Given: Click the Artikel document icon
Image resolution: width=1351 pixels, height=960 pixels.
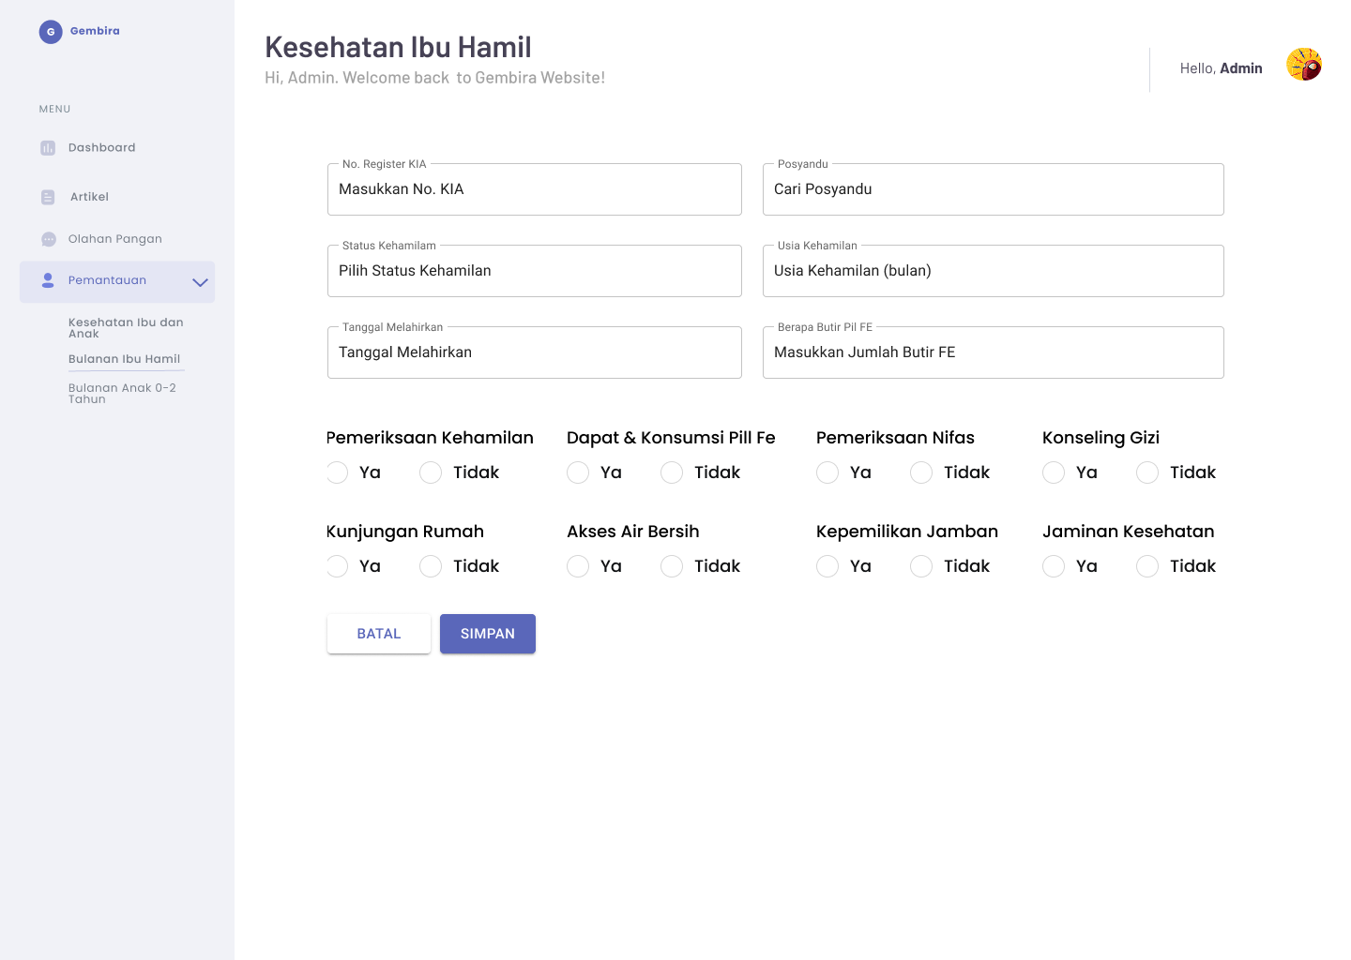Looking at the screenshot, I should pos(48,197).
